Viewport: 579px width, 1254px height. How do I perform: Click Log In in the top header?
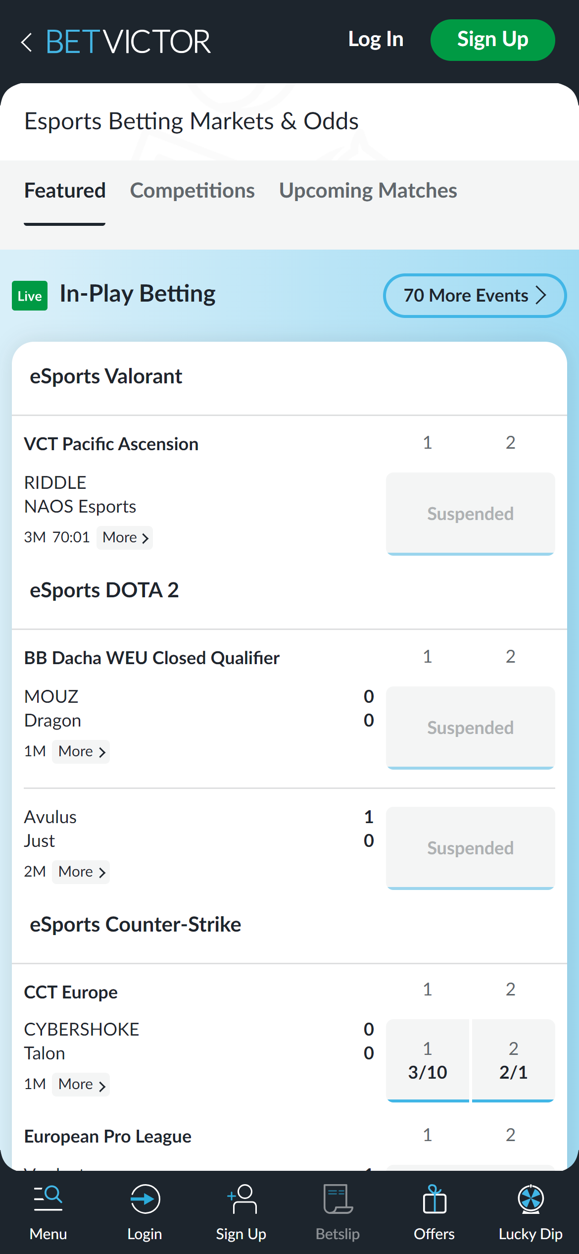[x=375, y=40]
